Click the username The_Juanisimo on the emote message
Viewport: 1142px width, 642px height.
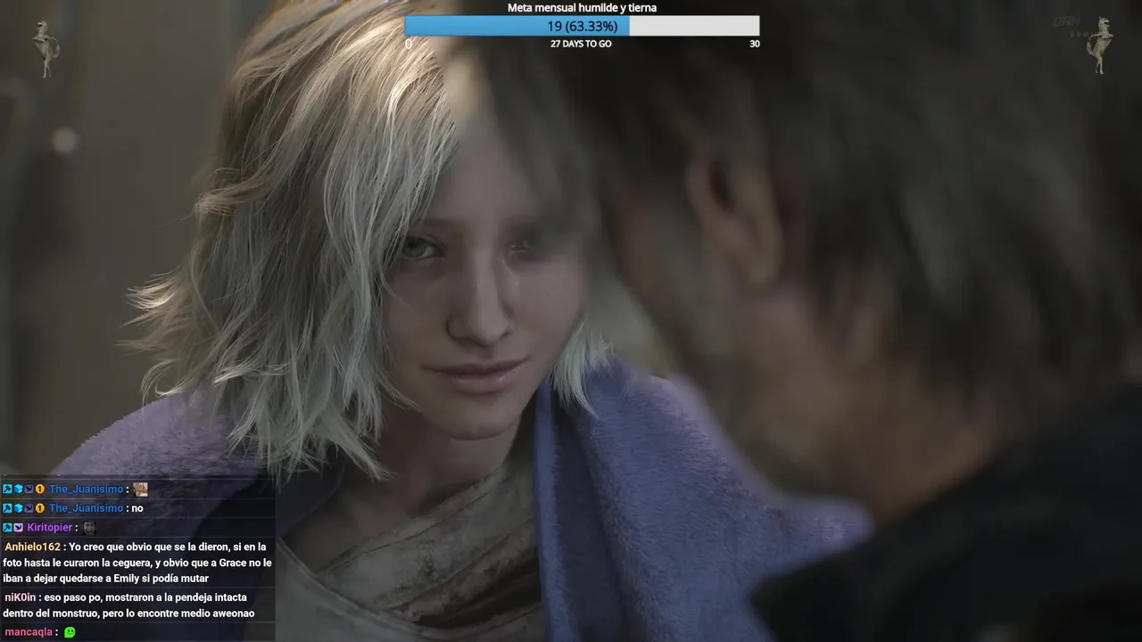[87, 489]
